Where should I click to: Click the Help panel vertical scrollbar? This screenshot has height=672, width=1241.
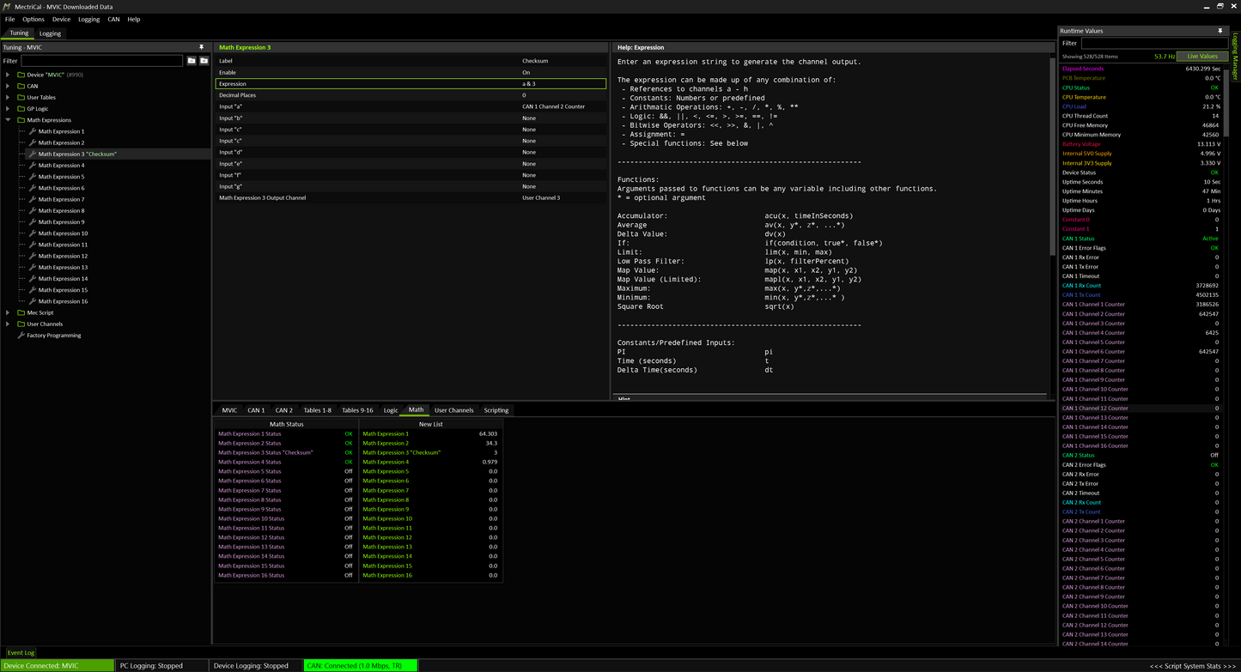(x=1052, y=154)
